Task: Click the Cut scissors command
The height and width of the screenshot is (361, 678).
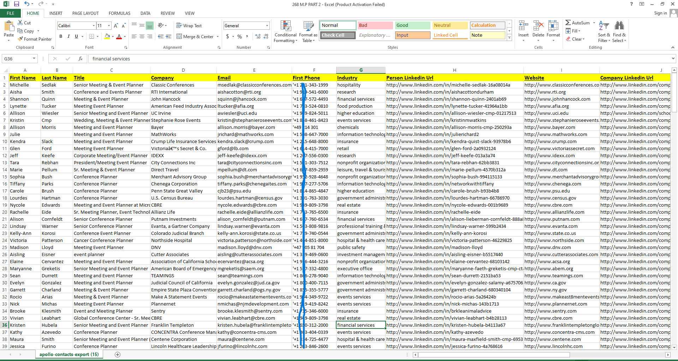Action: (x=24, y=23)
